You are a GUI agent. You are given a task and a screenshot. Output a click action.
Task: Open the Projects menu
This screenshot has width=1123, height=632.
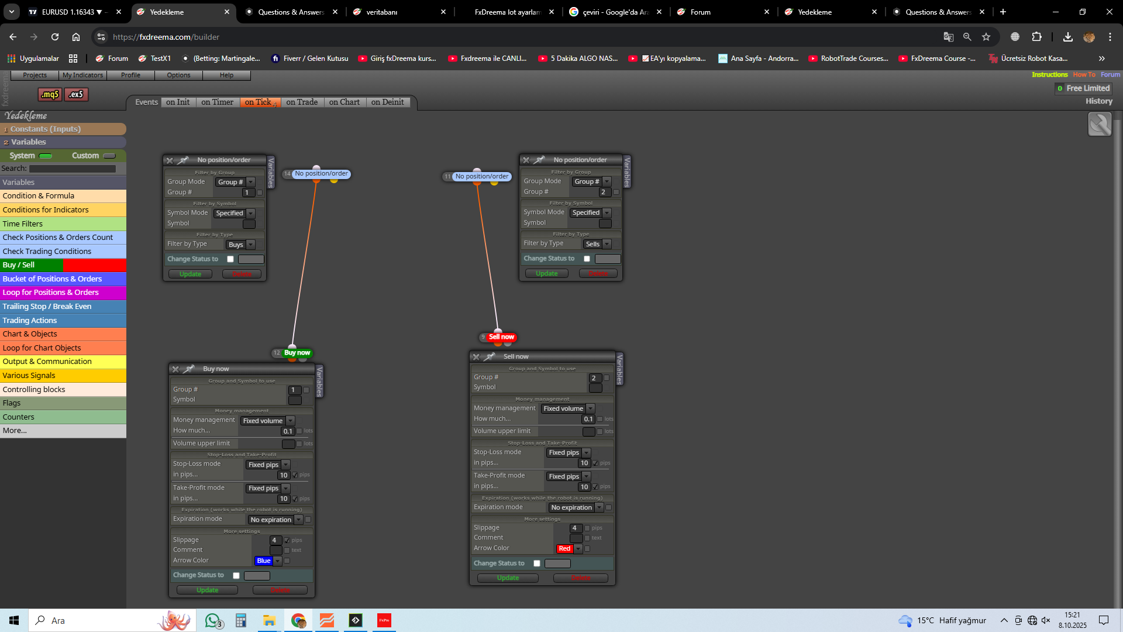(x=35, y=75)
